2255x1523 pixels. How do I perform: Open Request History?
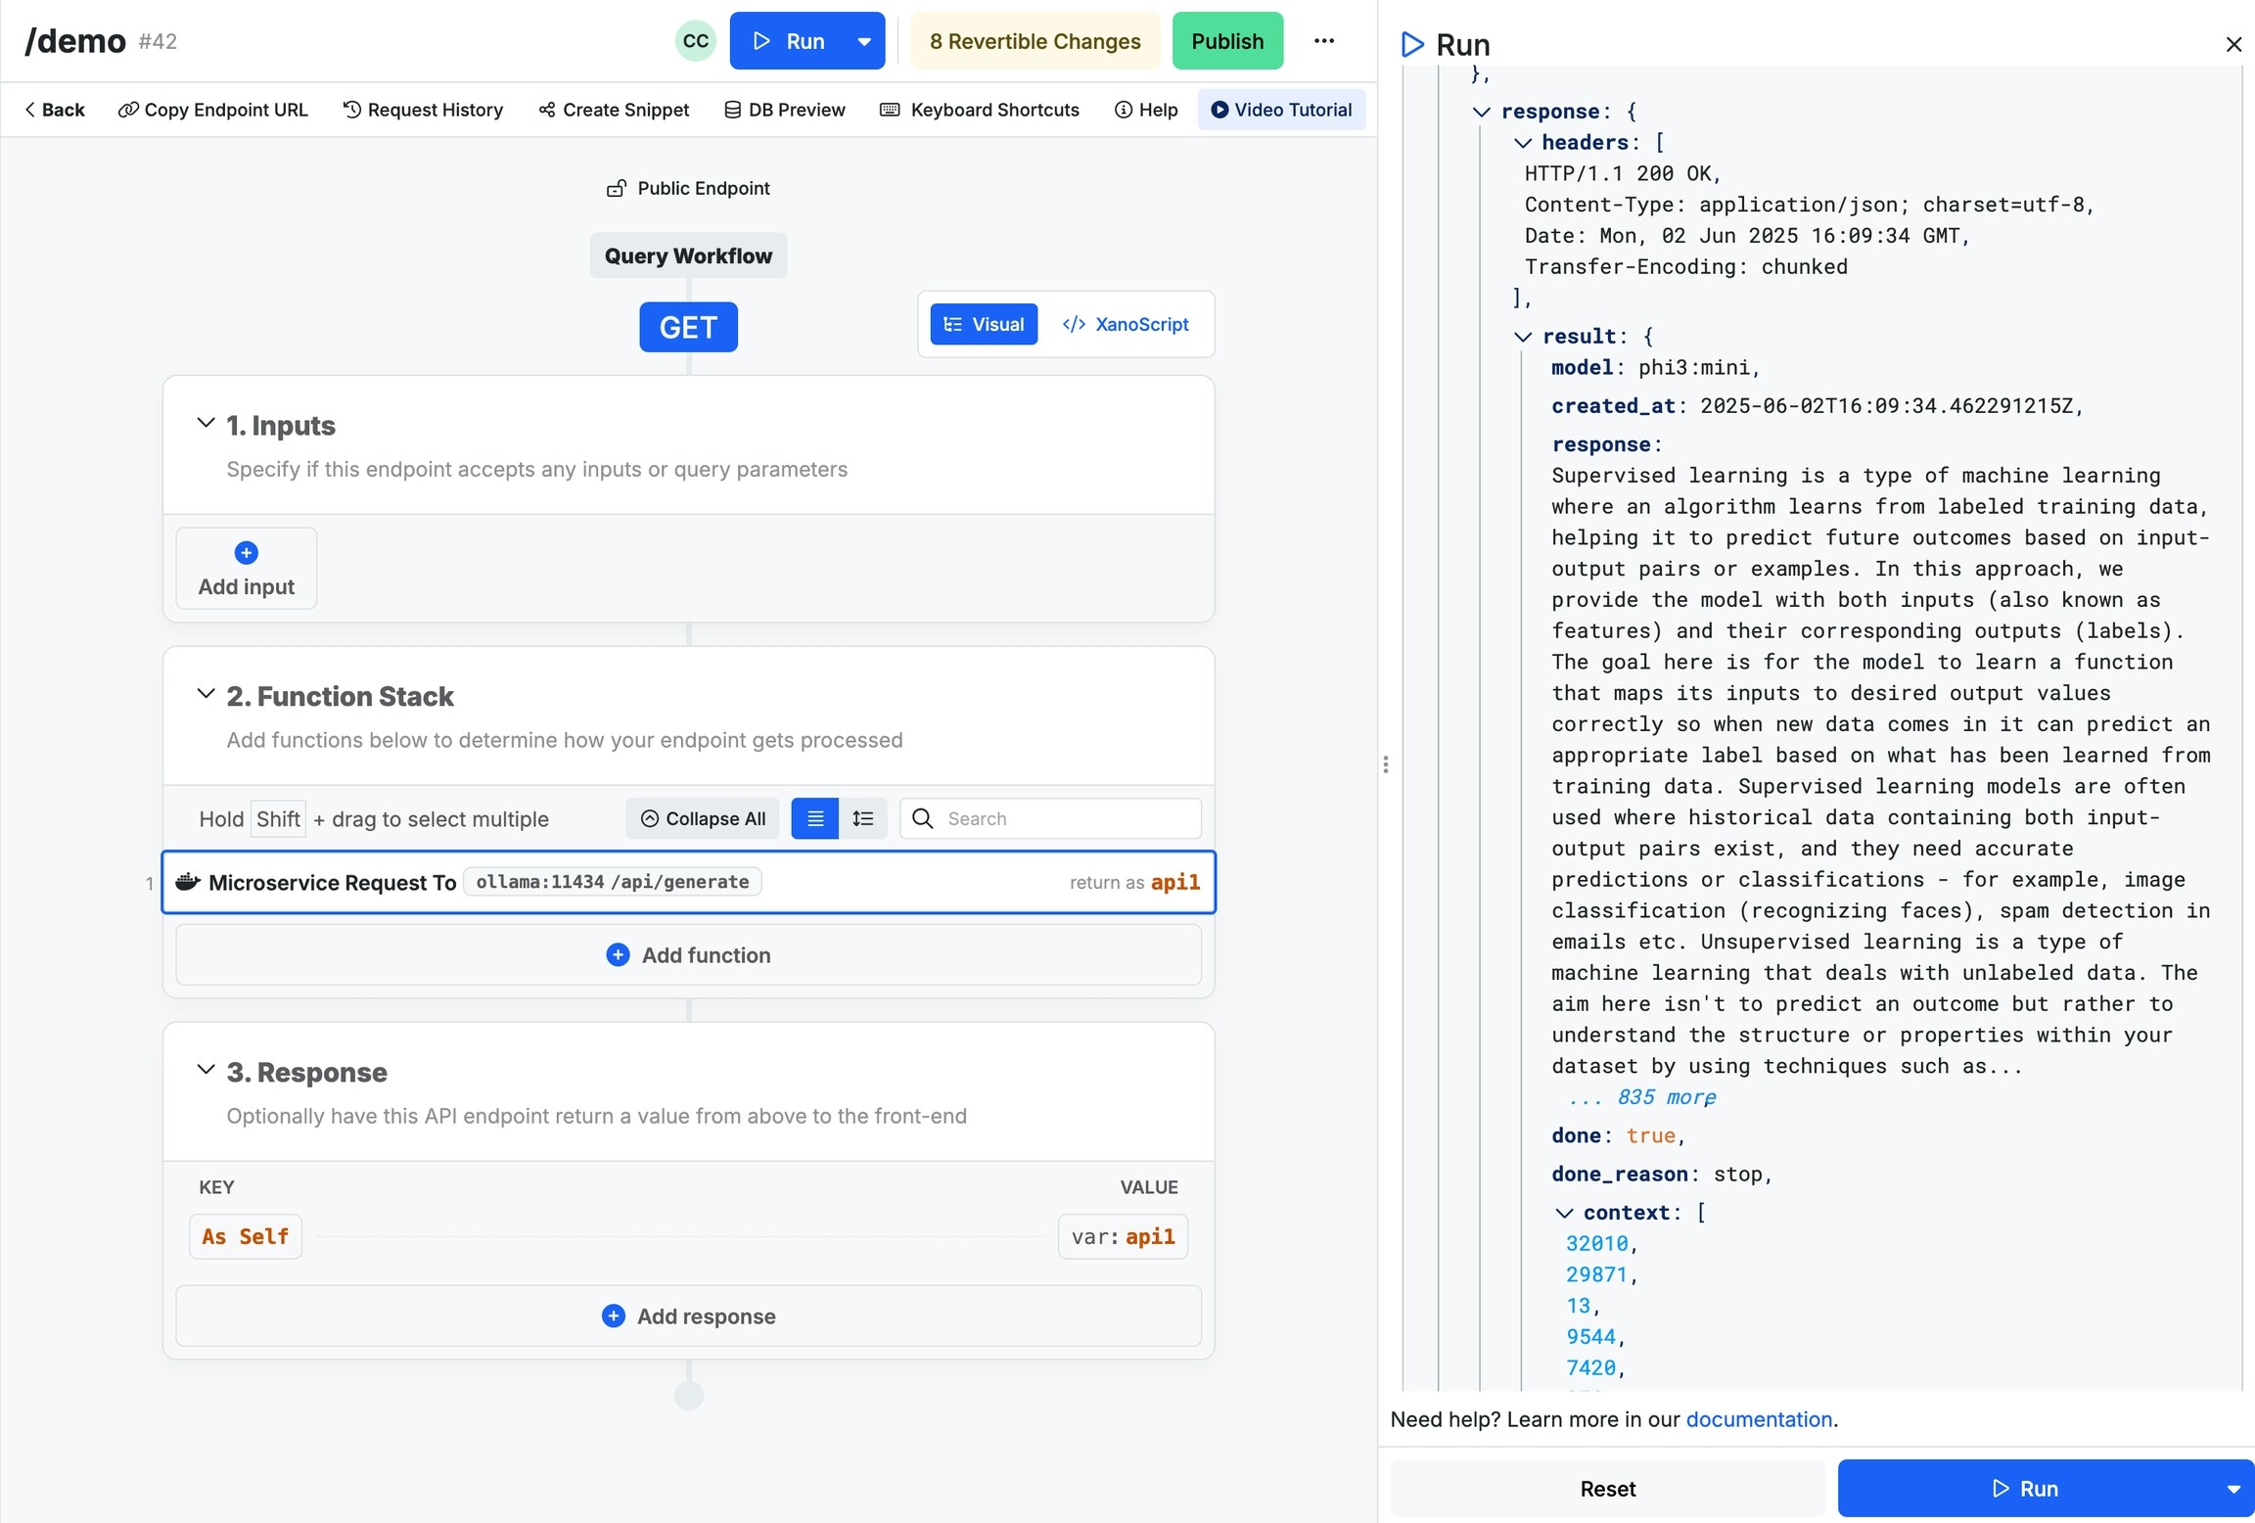coord(423,110)
